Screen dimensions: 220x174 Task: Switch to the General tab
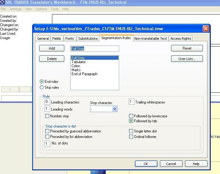43,38
